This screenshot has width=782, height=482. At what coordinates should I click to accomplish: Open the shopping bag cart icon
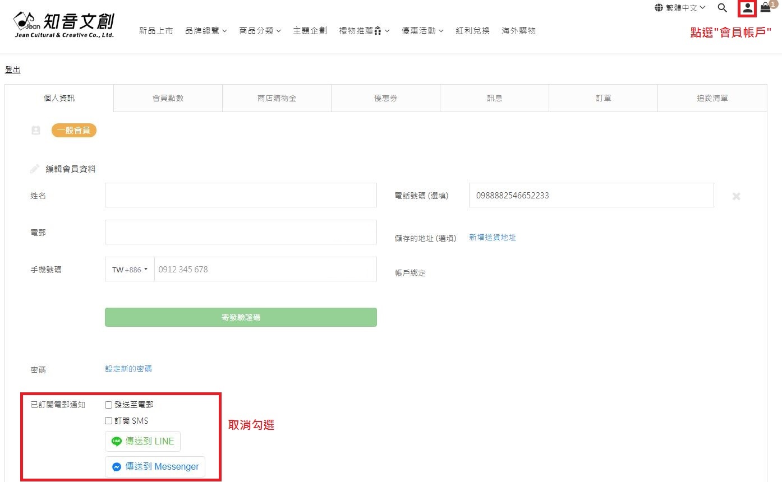765,8
